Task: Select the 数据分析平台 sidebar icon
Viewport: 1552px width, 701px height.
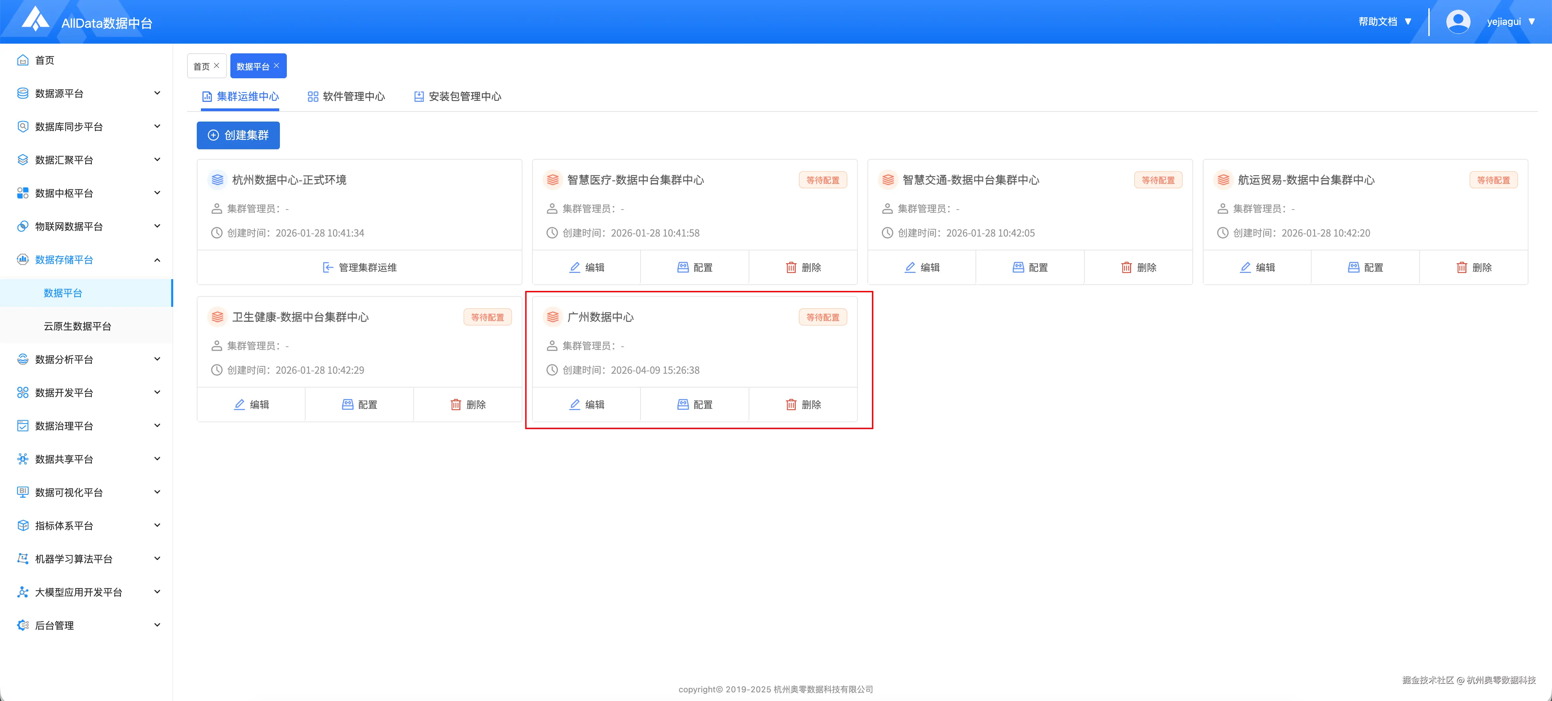Action: 22,359
